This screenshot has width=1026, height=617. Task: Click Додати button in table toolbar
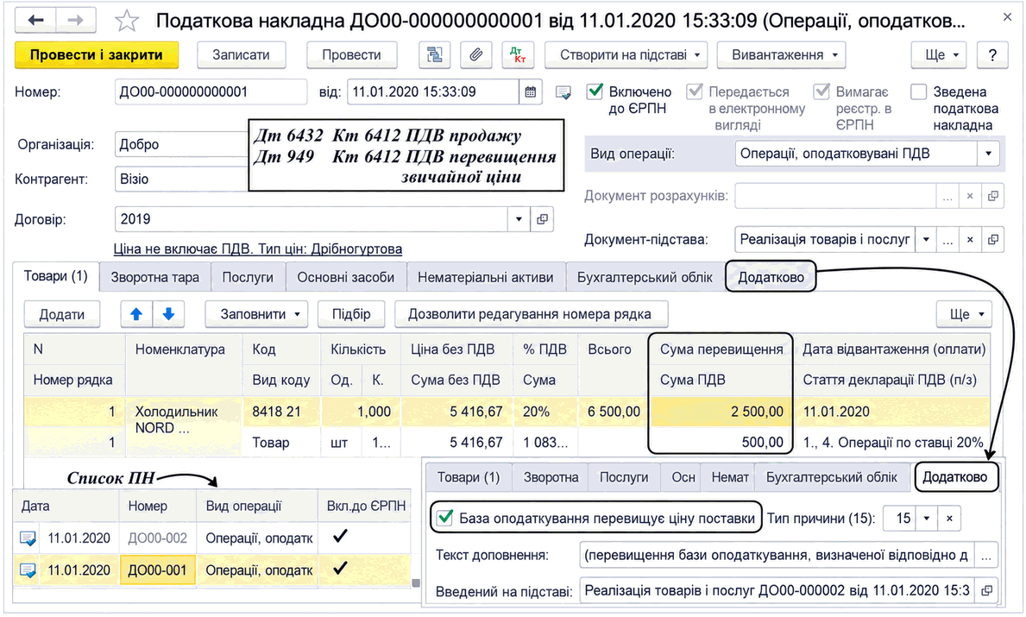61,314
